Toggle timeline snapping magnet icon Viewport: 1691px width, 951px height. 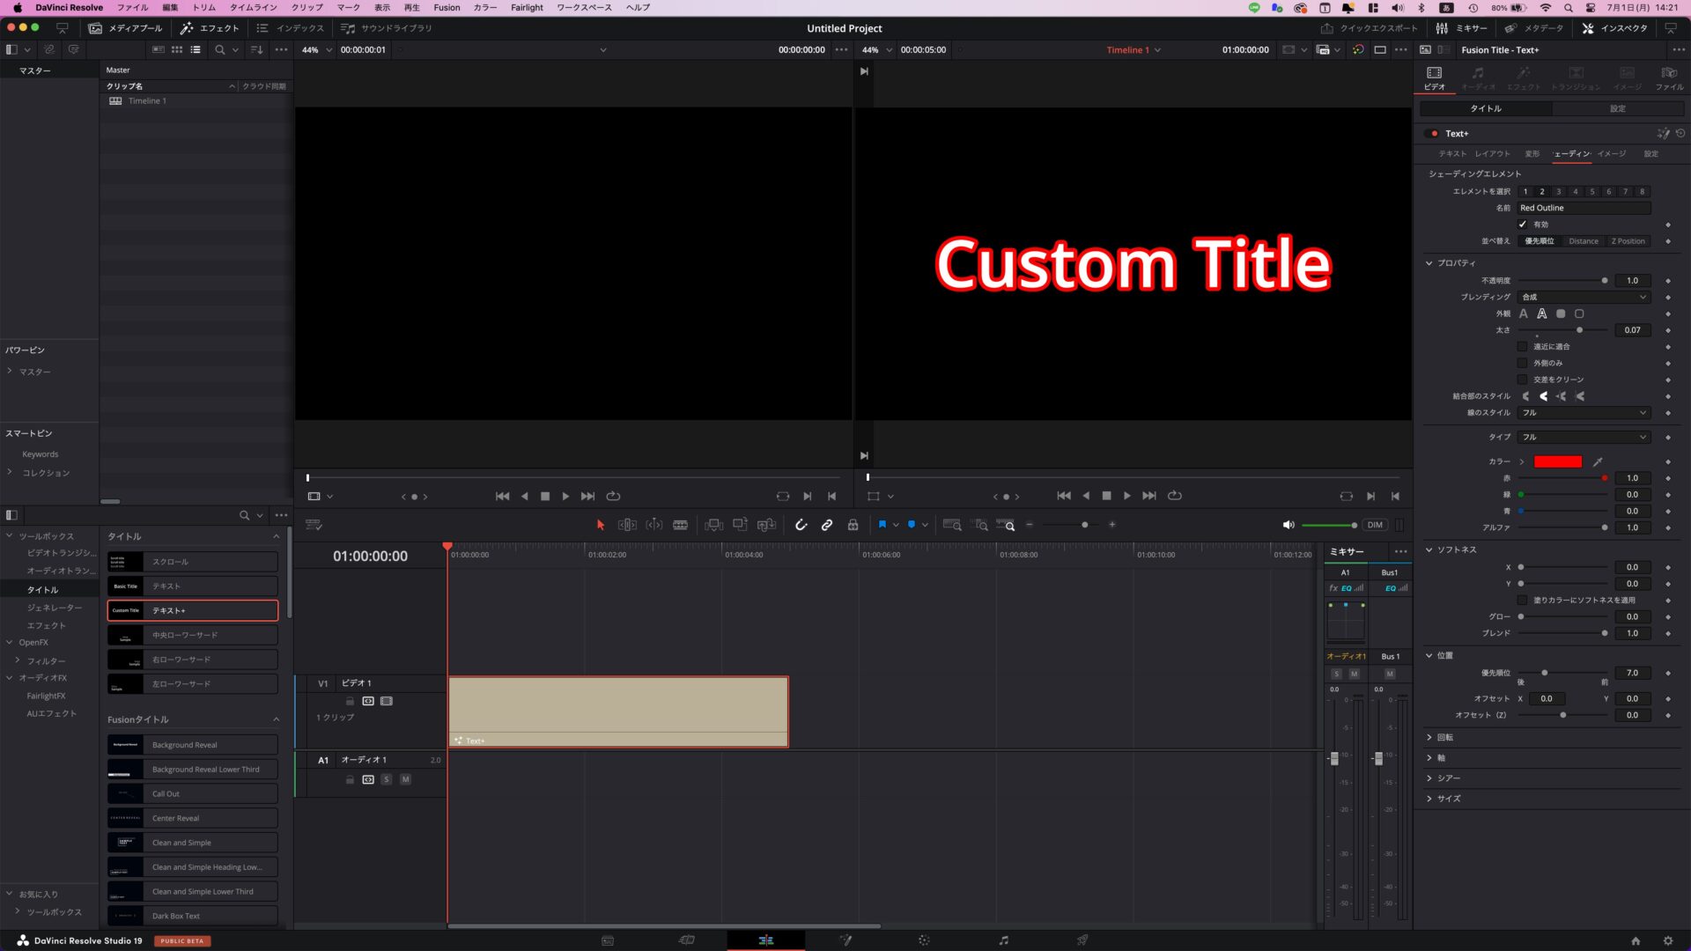(801, 525)
